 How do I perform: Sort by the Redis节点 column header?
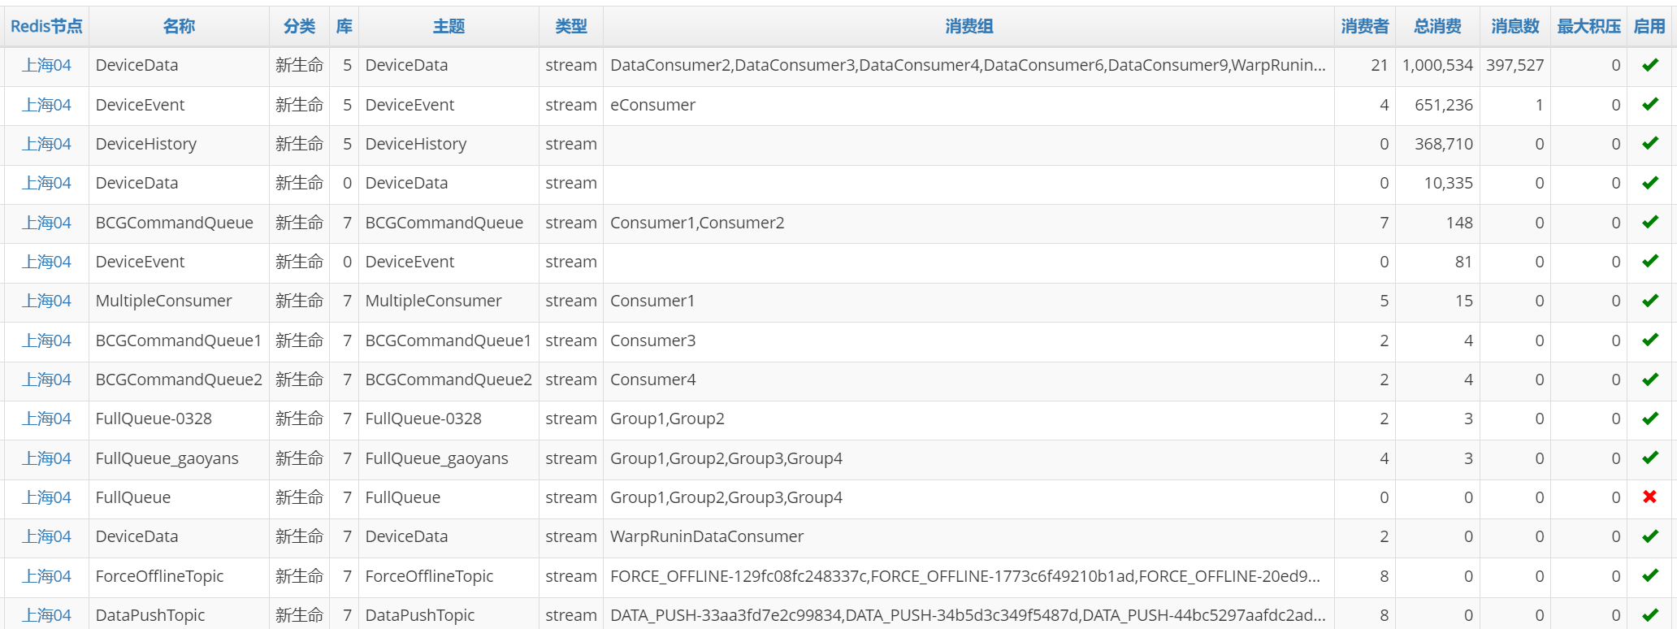(x=46, y=26)
